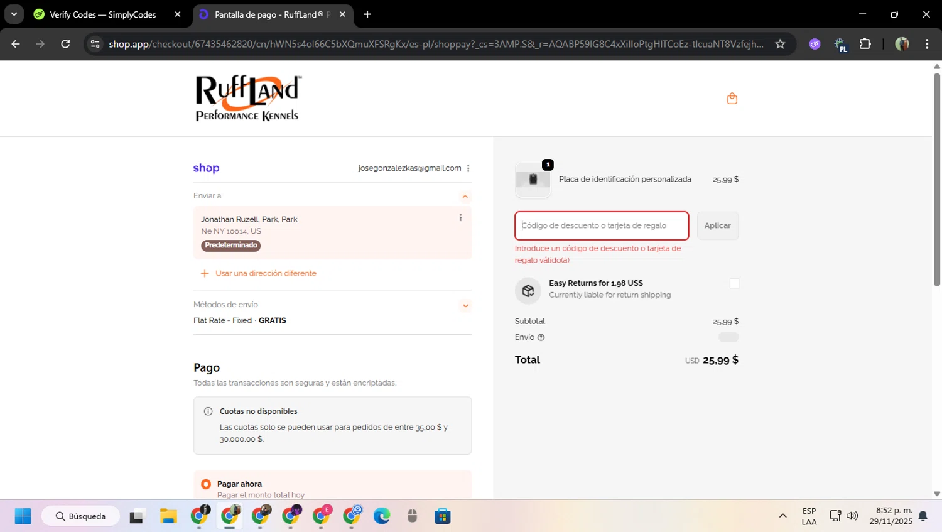Close the Verify Codes SimplyCodes tab
Image resolution: width=942 pixels, height=532 pixels.
pos(178,14)
